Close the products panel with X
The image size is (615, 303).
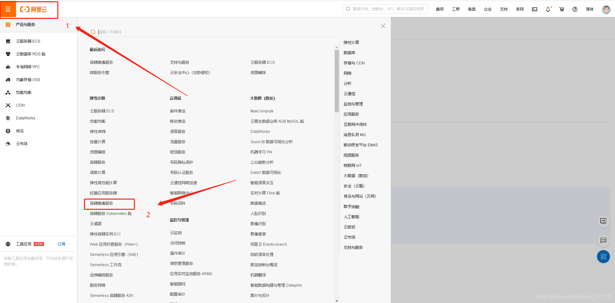click(x=383, y=26)
